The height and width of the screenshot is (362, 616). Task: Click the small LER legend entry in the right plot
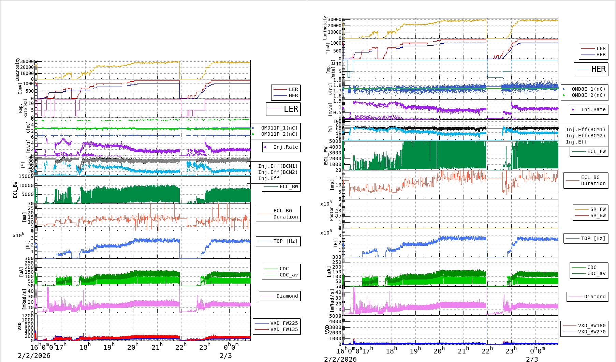click(601, 48)
